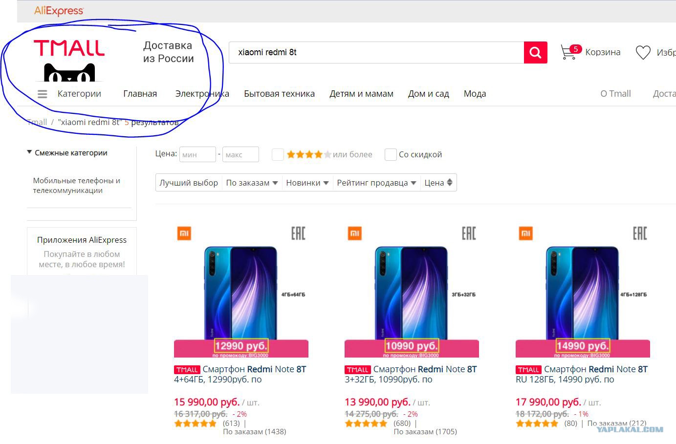Click the Mi brand icon on first product
The width and height of the screenshot is (676, 444).
click(x=184, y=233)
